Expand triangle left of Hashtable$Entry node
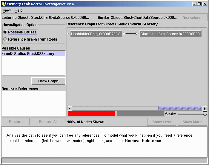 [x=68, y=34]
